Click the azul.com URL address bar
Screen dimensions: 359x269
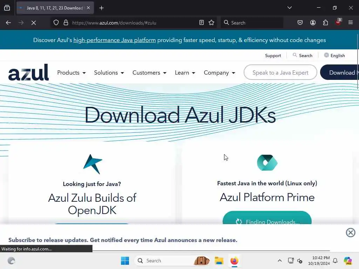pyautogui.click(x=134, y=23)
